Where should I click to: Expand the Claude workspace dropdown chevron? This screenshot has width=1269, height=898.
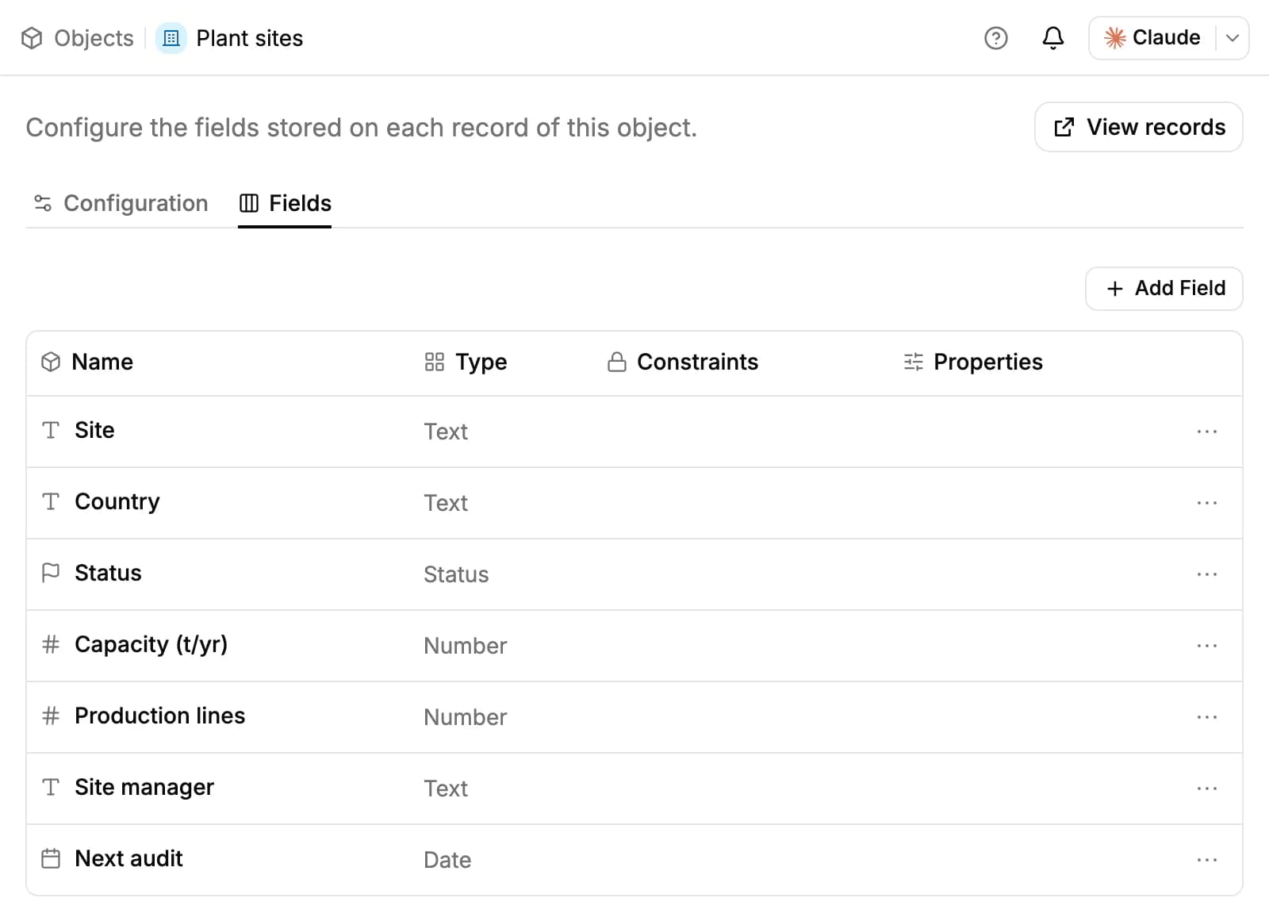(1232, 38)
